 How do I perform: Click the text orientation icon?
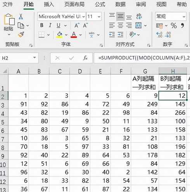[132, 35]
